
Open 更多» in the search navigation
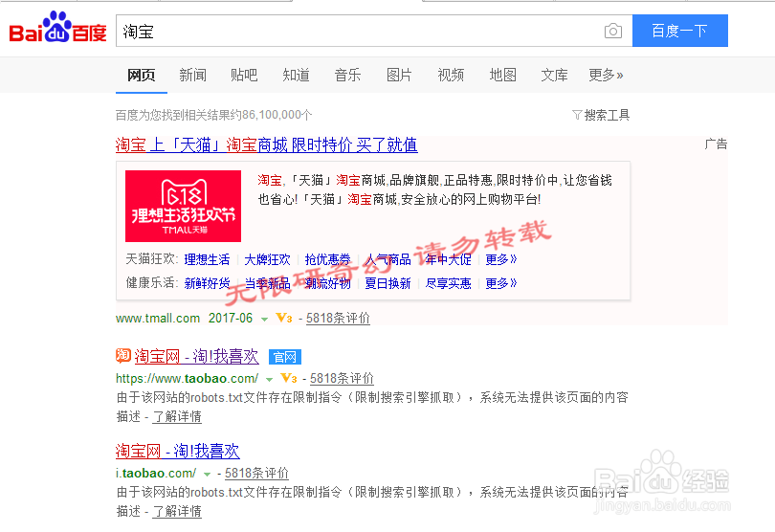tap(606, 76)
